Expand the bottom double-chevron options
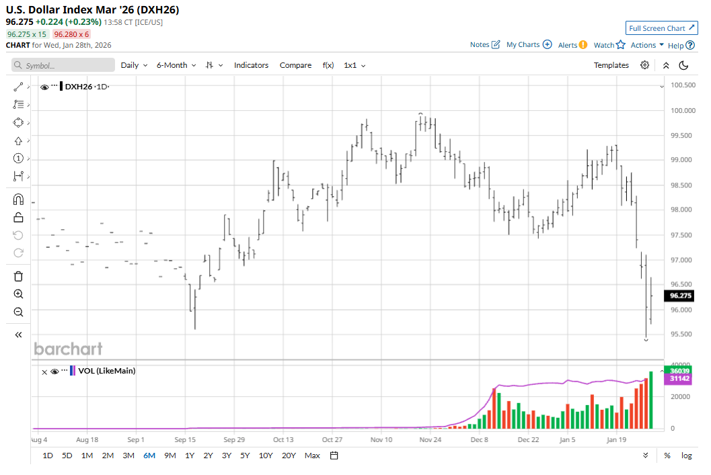This screenshot has width=711, height=475. coord(646,456)
